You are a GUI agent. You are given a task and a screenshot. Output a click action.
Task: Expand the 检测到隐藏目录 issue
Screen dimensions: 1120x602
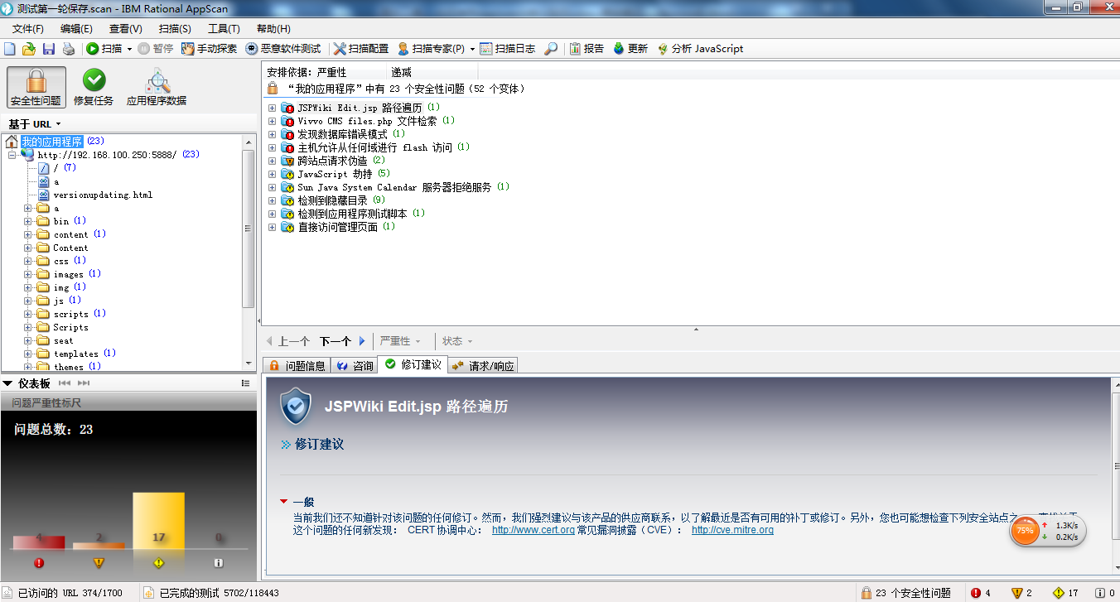(x=272, y=200)
